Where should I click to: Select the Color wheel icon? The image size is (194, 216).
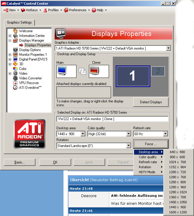click(x=15, y=68)
